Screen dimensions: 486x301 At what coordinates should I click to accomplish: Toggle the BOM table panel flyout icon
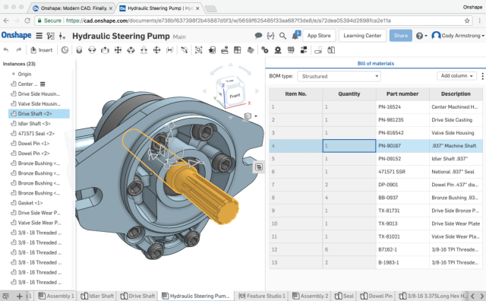(x=259, y=167)
